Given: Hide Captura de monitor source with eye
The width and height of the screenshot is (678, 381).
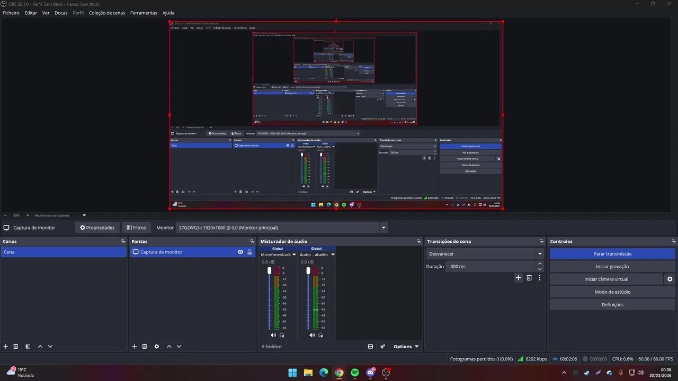Looking at the screenshot, I should tap(240, 252).
